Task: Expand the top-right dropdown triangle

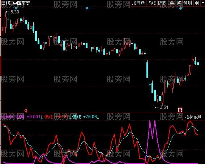Action: coord(202,3)
